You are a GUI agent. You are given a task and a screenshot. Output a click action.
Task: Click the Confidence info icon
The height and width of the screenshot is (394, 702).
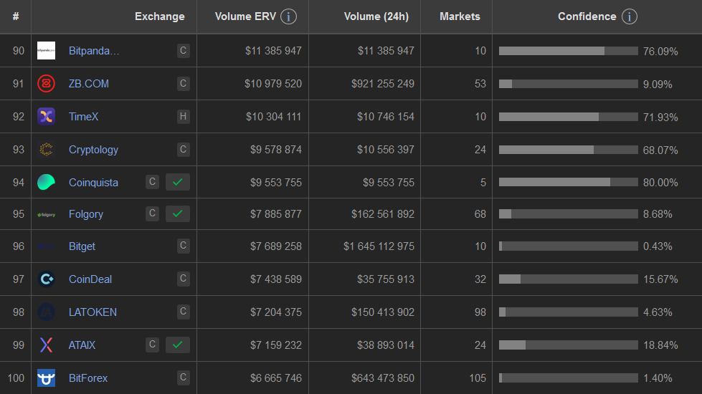tap(629, 16)
